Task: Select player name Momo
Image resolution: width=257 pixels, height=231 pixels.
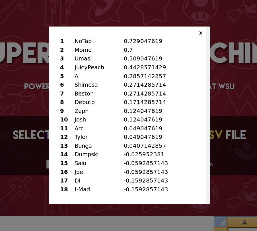Action: pyautogui.click(x=83, y=50)
